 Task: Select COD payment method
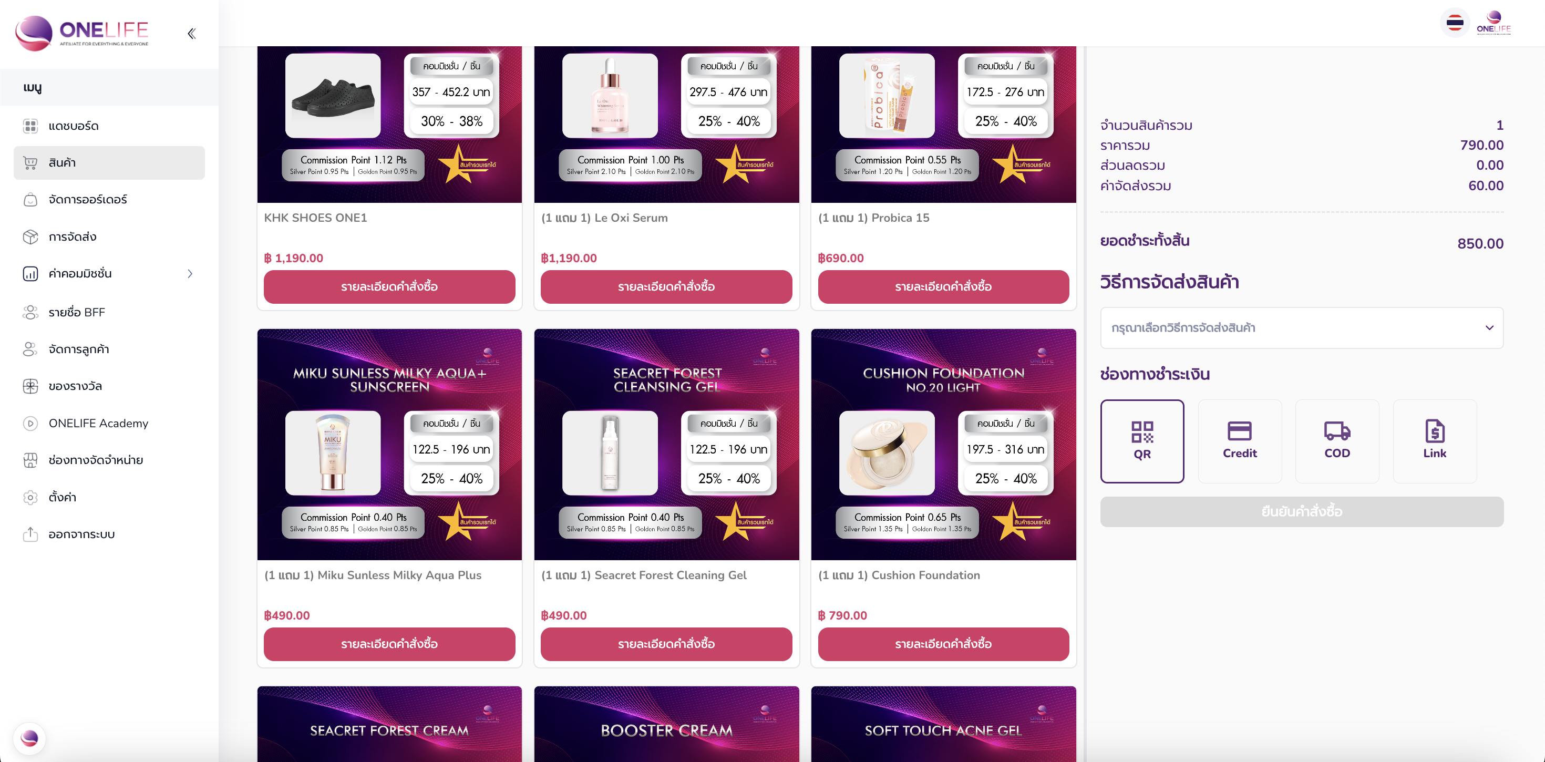pyautogui.click(x=1337, y=441)
